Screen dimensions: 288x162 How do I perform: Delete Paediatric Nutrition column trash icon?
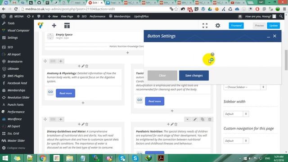pyautogui.click(x=176, y=124)
